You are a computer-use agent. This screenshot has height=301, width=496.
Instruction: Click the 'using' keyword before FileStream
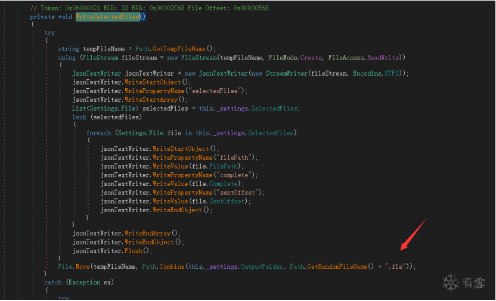(67, 58)
